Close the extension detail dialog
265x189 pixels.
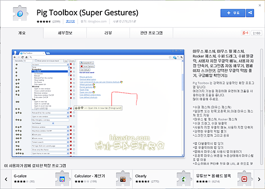coord(260,5)
